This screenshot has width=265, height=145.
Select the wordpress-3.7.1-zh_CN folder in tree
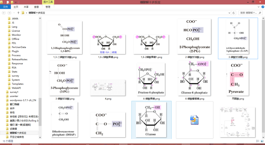(23, 100)
